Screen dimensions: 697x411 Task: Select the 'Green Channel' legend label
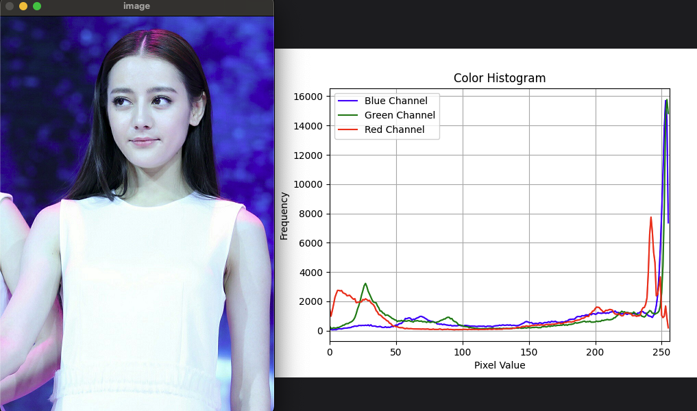point(400,115)
